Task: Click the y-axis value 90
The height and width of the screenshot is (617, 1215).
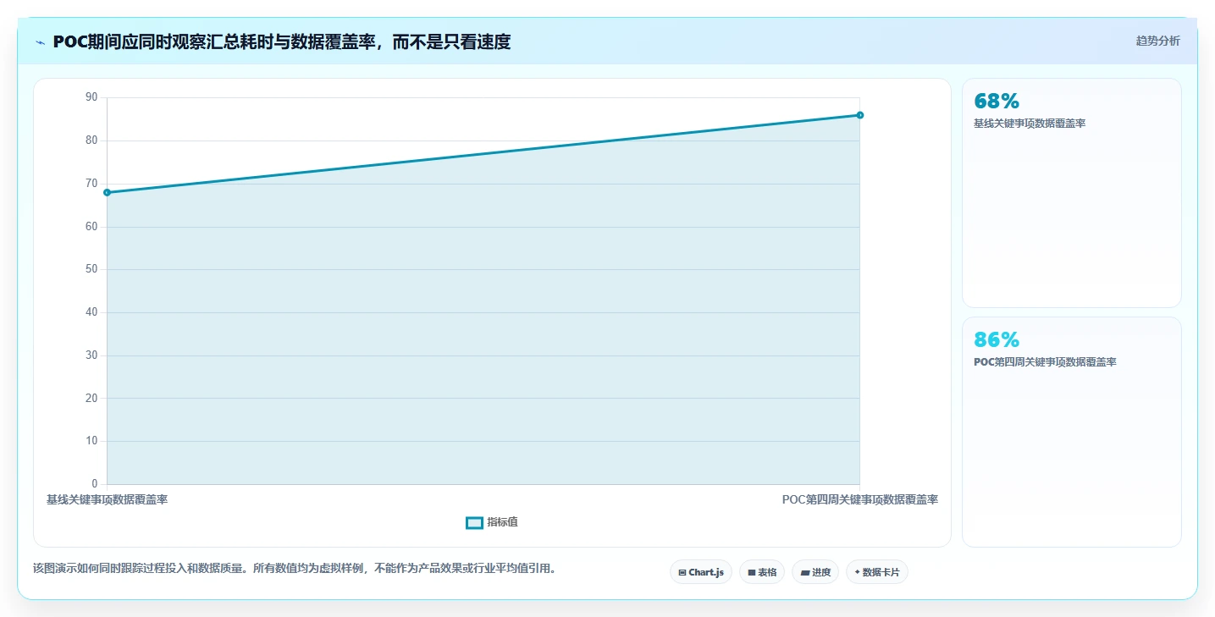Action: (91, 98)
